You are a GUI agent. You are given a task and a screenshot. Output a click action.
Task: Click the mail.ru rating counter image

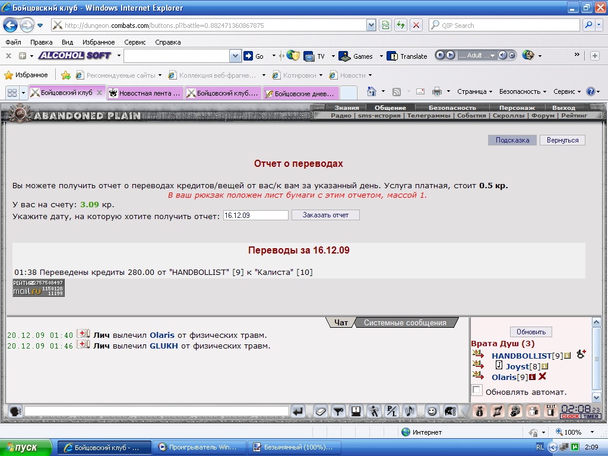[x=39, y=288]
